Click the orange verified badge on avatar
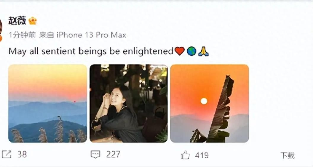 coord(1,38)
